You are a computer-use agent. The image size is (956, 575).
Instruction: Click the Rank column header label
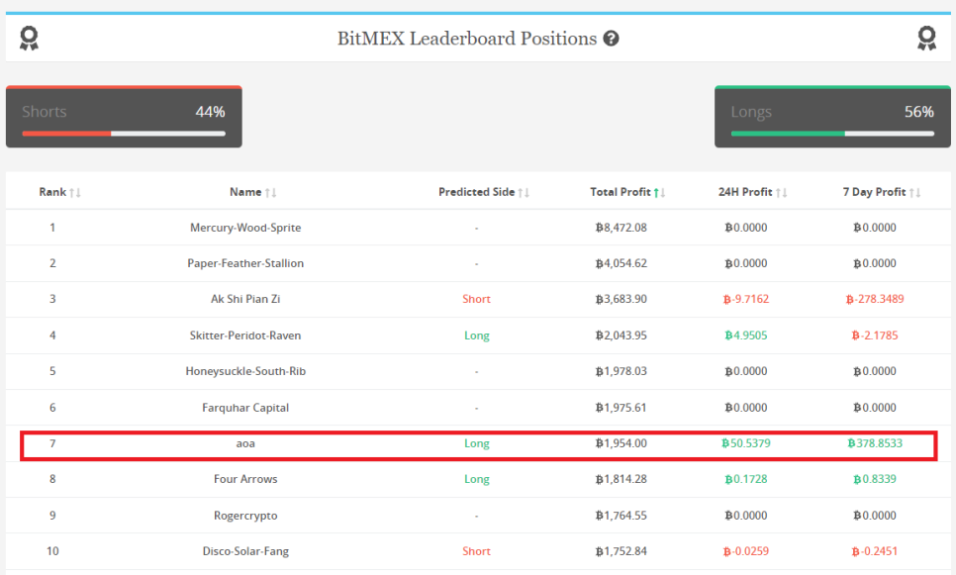click(x=52, y=192)
